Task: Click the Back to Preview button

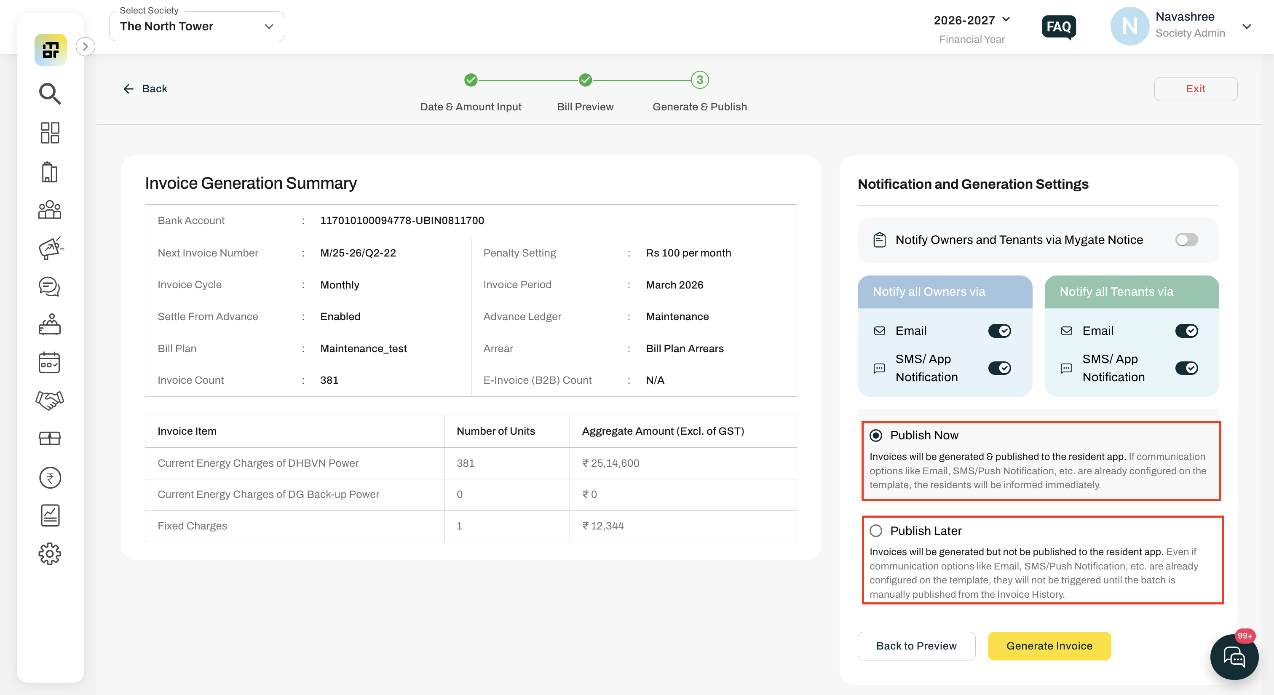Action: [916, 646]
